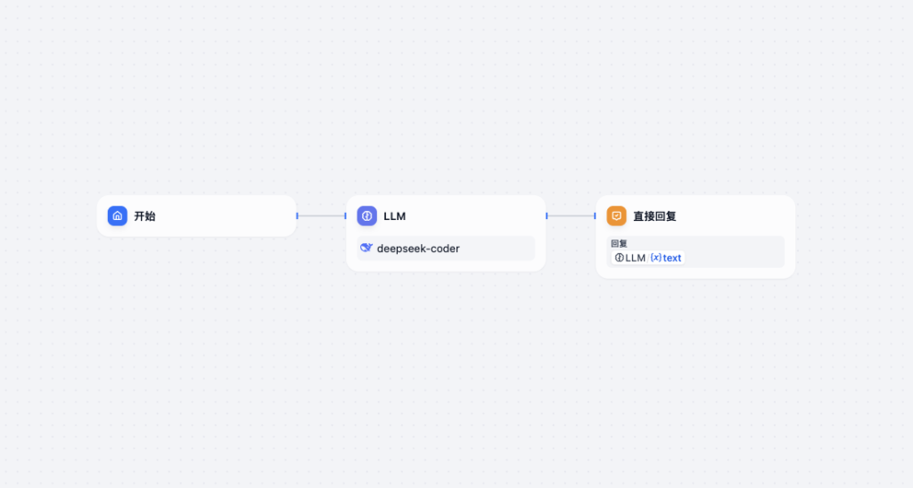Select the LLM node title
The width and height of the screenshot is (913, 488).
tap(394, 216)
